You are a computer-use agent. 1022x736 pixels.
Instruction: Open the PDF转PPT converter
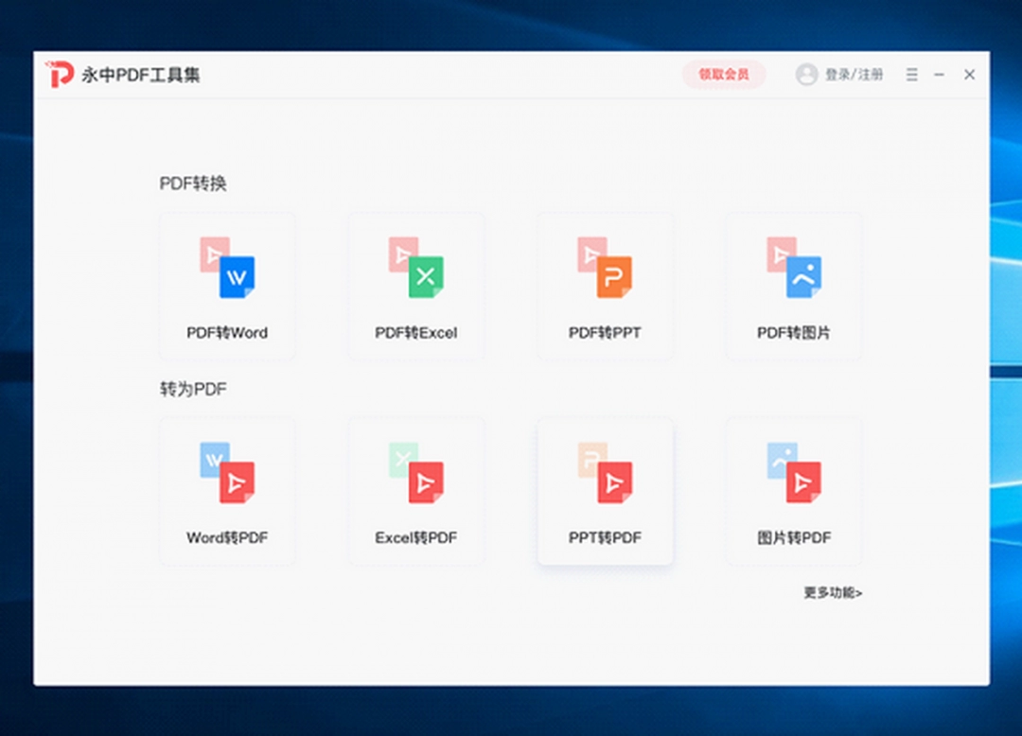pos(605,284)
